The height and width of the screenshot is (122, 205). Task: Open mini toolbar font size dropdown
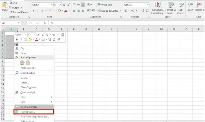pos(35,35)
